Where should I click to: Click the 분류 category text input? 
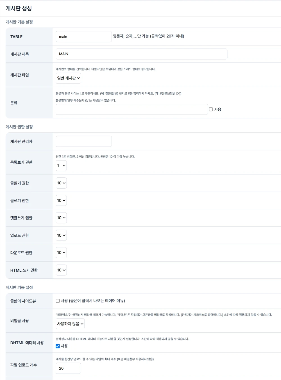(132, 109)
